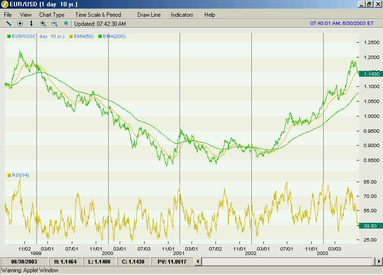The image size is (383, 276).
Task: Zoom out using the magnifier minus icon
Action: point(55,23)
